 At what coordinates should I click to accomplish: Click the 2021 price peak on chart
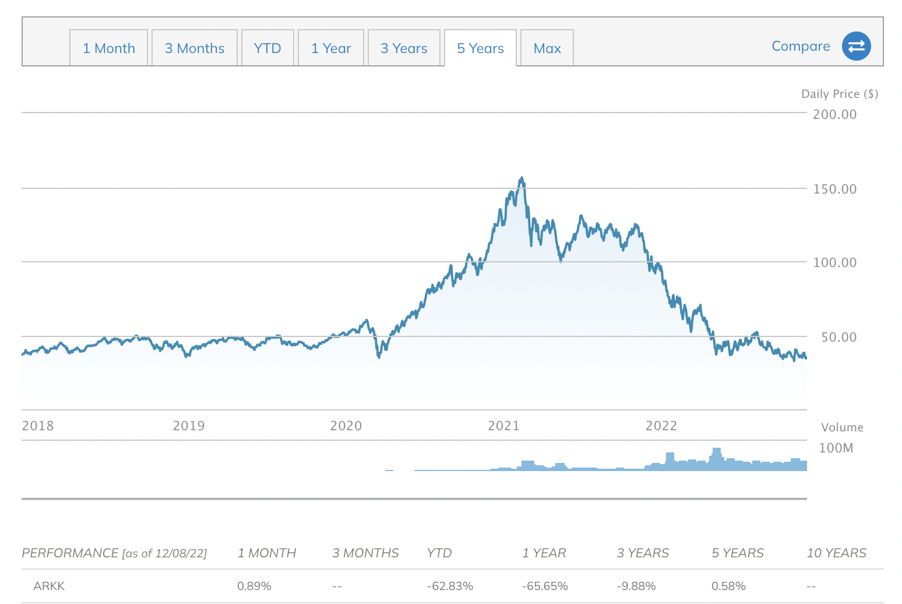pyautogui.click(x=522, y=178)
